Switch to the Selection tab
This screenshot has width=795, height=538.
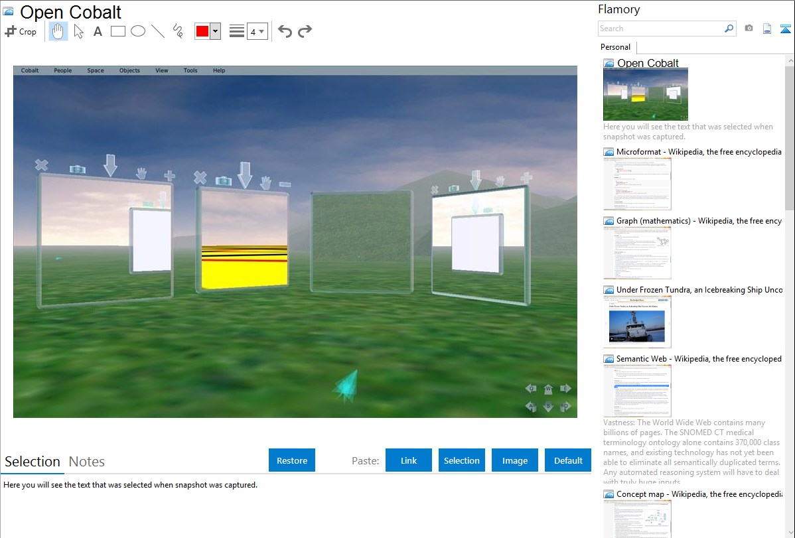pos(33,462)
